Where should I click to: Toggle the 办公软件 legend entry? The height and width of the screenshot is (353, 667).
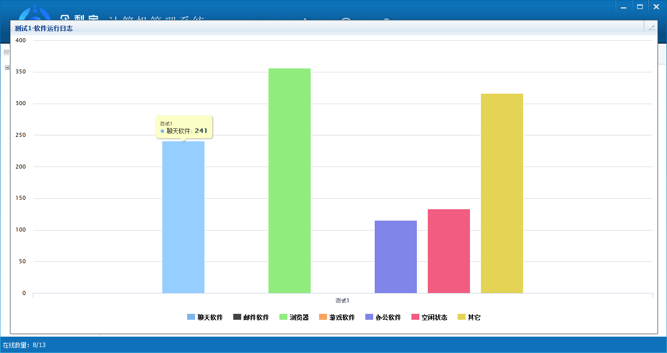click(383, 317)
